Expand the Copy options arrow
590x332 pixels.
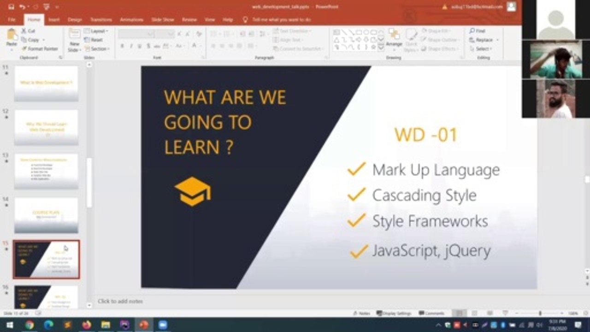coord(43,40)
